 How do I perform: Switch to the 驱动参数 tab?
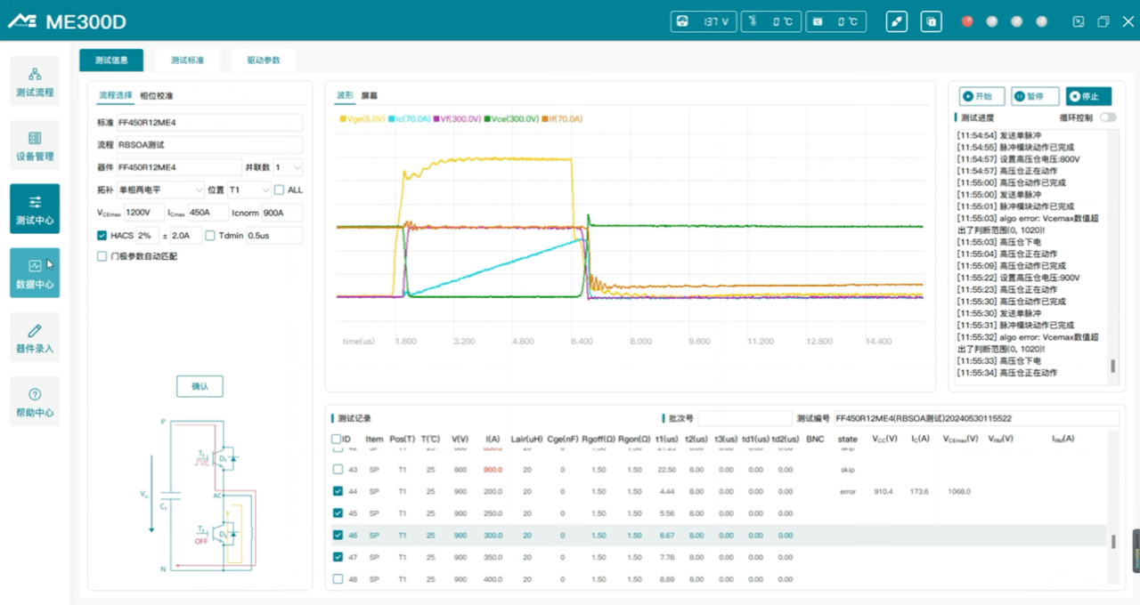263,60
